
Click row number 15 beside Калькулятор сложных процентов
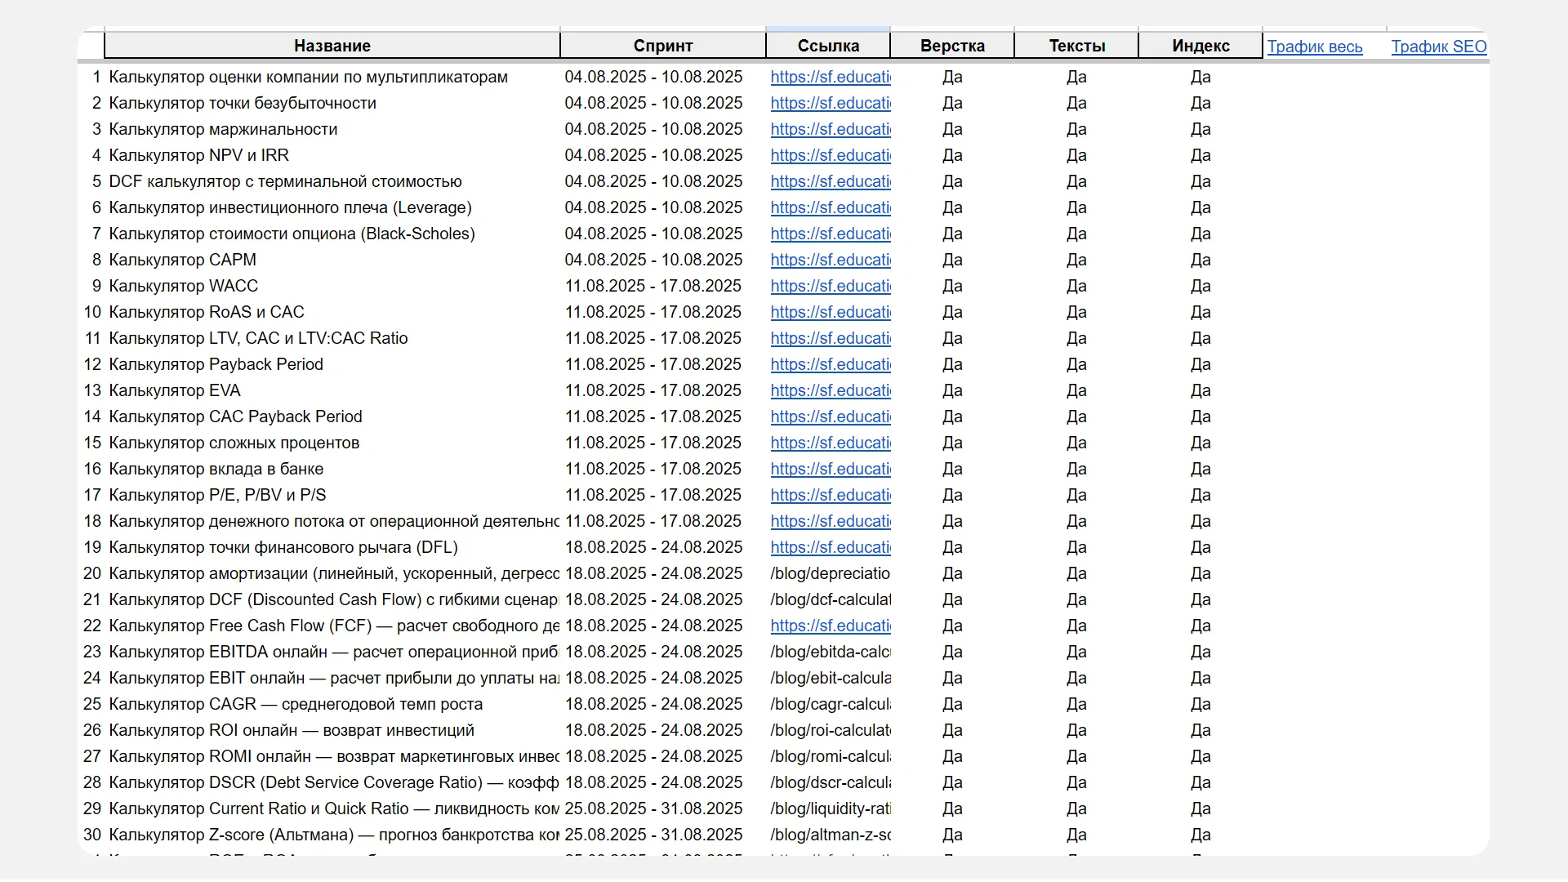click(x=92, y=443)
